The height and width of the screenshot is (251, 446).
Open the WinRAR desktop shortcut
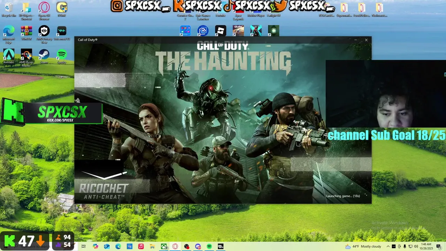tap(26, 33)
